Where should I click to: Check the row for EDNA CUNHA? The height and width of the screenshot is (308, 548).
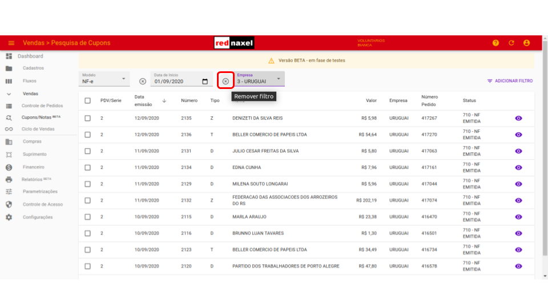(x=88, y=167)
